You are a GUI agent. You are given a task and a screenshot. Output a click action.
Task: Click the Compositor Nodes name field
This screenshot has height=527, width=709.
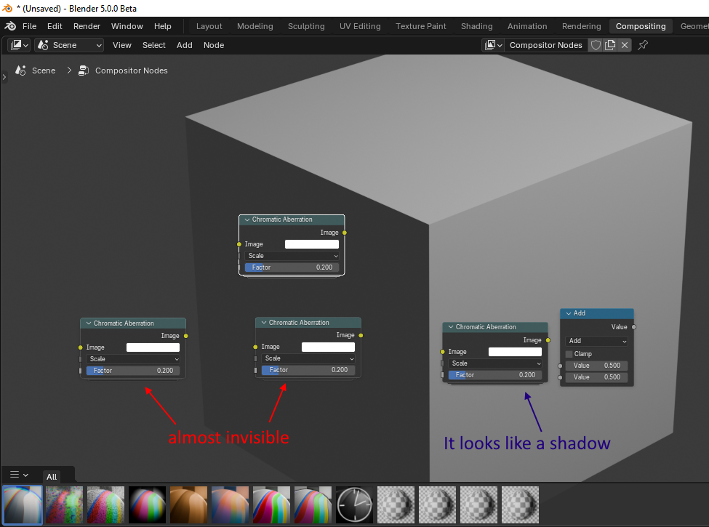click(546, 45)
